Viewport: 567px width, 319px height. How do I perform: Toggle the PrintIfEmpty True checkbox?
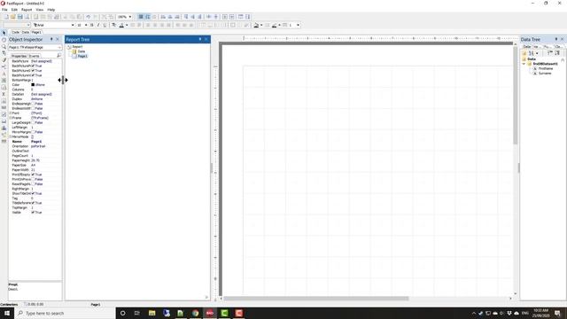(33, 175)
